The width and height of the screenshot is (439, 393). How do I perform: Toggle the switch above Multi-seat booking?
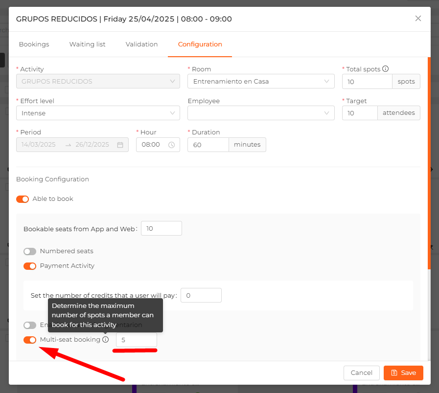[30, 326]
